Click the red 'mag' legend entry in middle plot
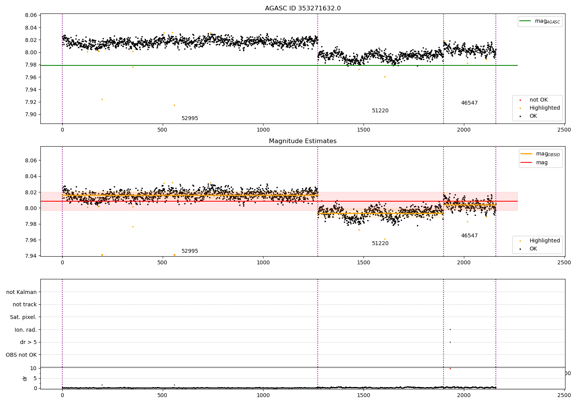 click(534, 162)
